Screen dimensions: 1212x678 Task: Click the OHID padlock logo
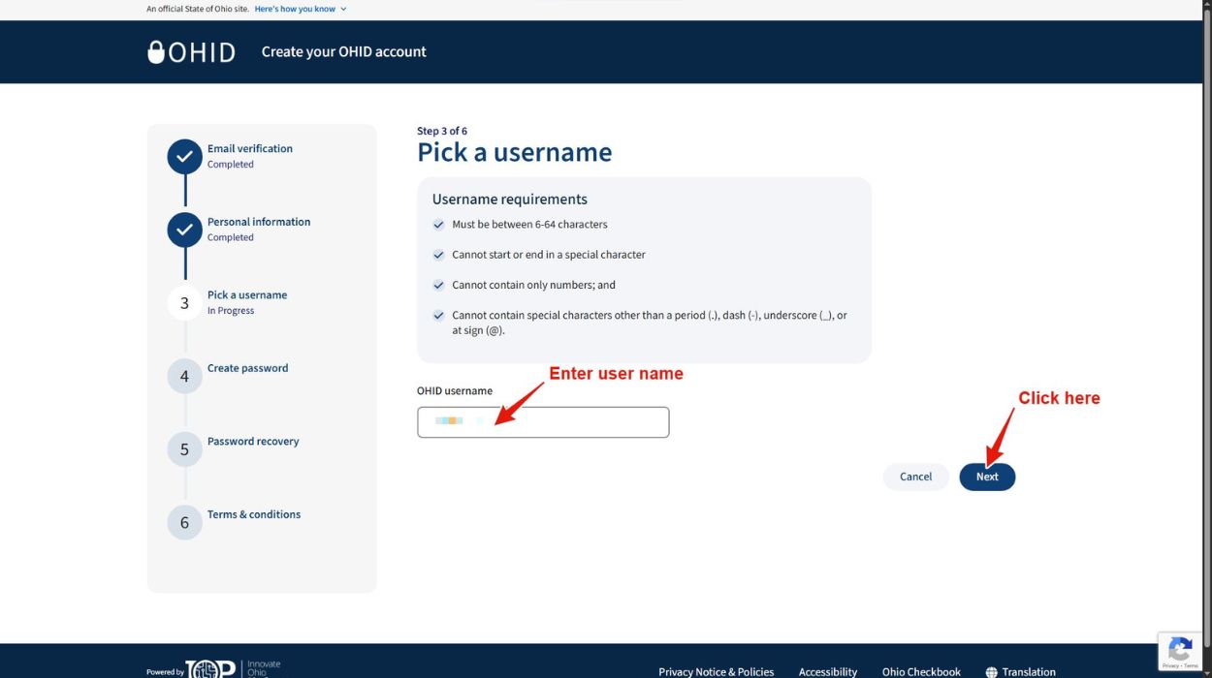(x=157, y=51)
